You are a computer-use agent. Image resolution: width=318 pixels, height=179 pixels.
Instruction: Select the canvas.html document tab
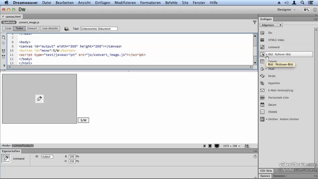pos(13,16)
